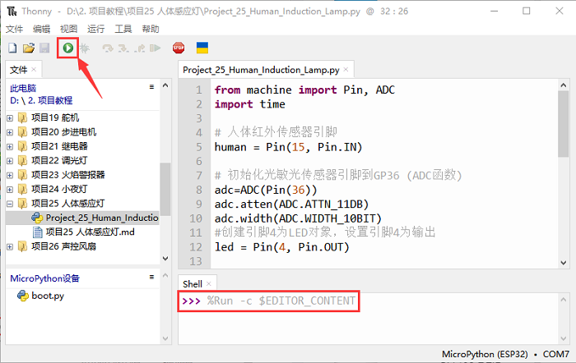Click the Save floppy disk icon
This screenshot has height=363, width=576.
(44, 48)
